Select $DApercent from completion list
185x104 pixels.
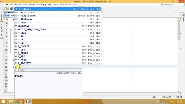(58, 16)
